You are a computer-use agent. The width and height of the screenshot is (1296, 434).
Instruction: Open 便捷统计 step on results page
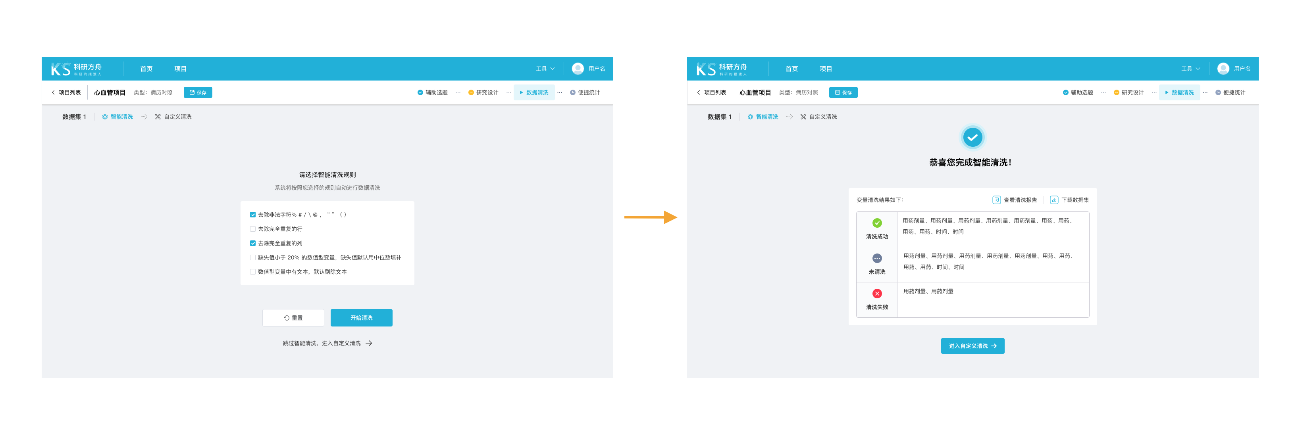[1230, 92]
